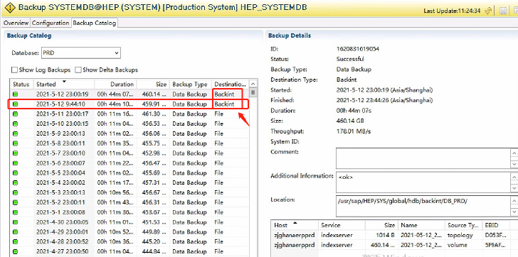
Task: Click the duration cell 00h 10m 56
Action: click(x=115, y=192)
